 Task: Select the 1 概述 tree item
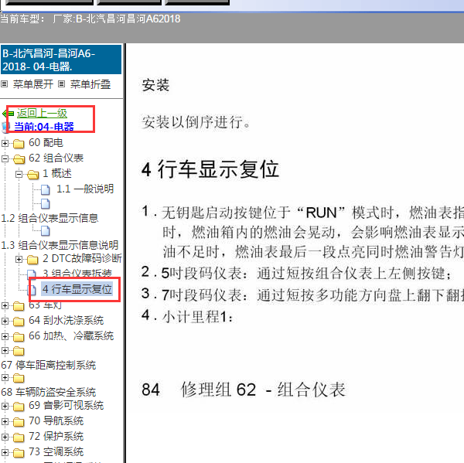pyautogui.click(x=57, y=173)
